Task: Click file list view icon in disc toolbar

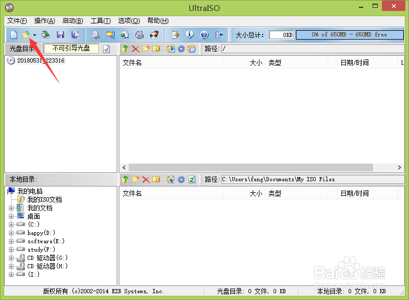Action: pyautogui.click(x=192, y=49)
